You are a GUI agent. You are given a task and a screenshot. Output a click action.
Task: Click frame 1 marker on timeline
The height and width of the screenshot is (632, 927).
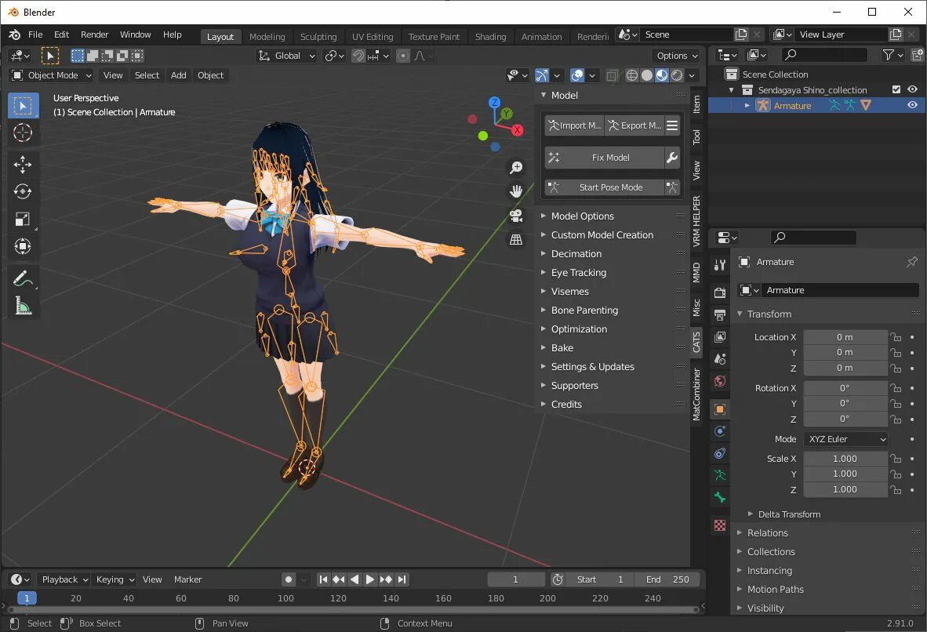click(27, 598)
